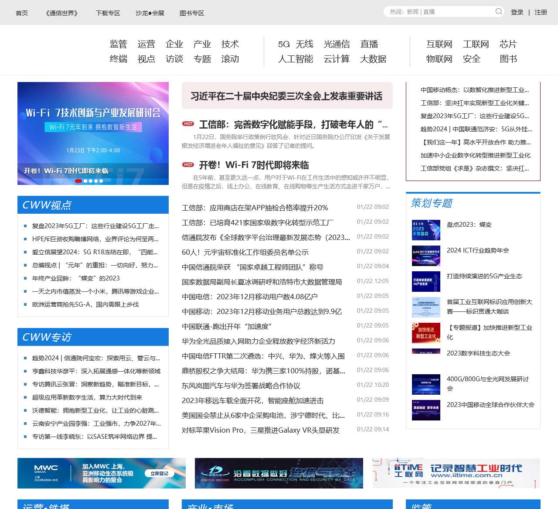Open article 超级应用革新数字生活,算力大时代到来
The image size is (558, 509).
coord(87,397)
